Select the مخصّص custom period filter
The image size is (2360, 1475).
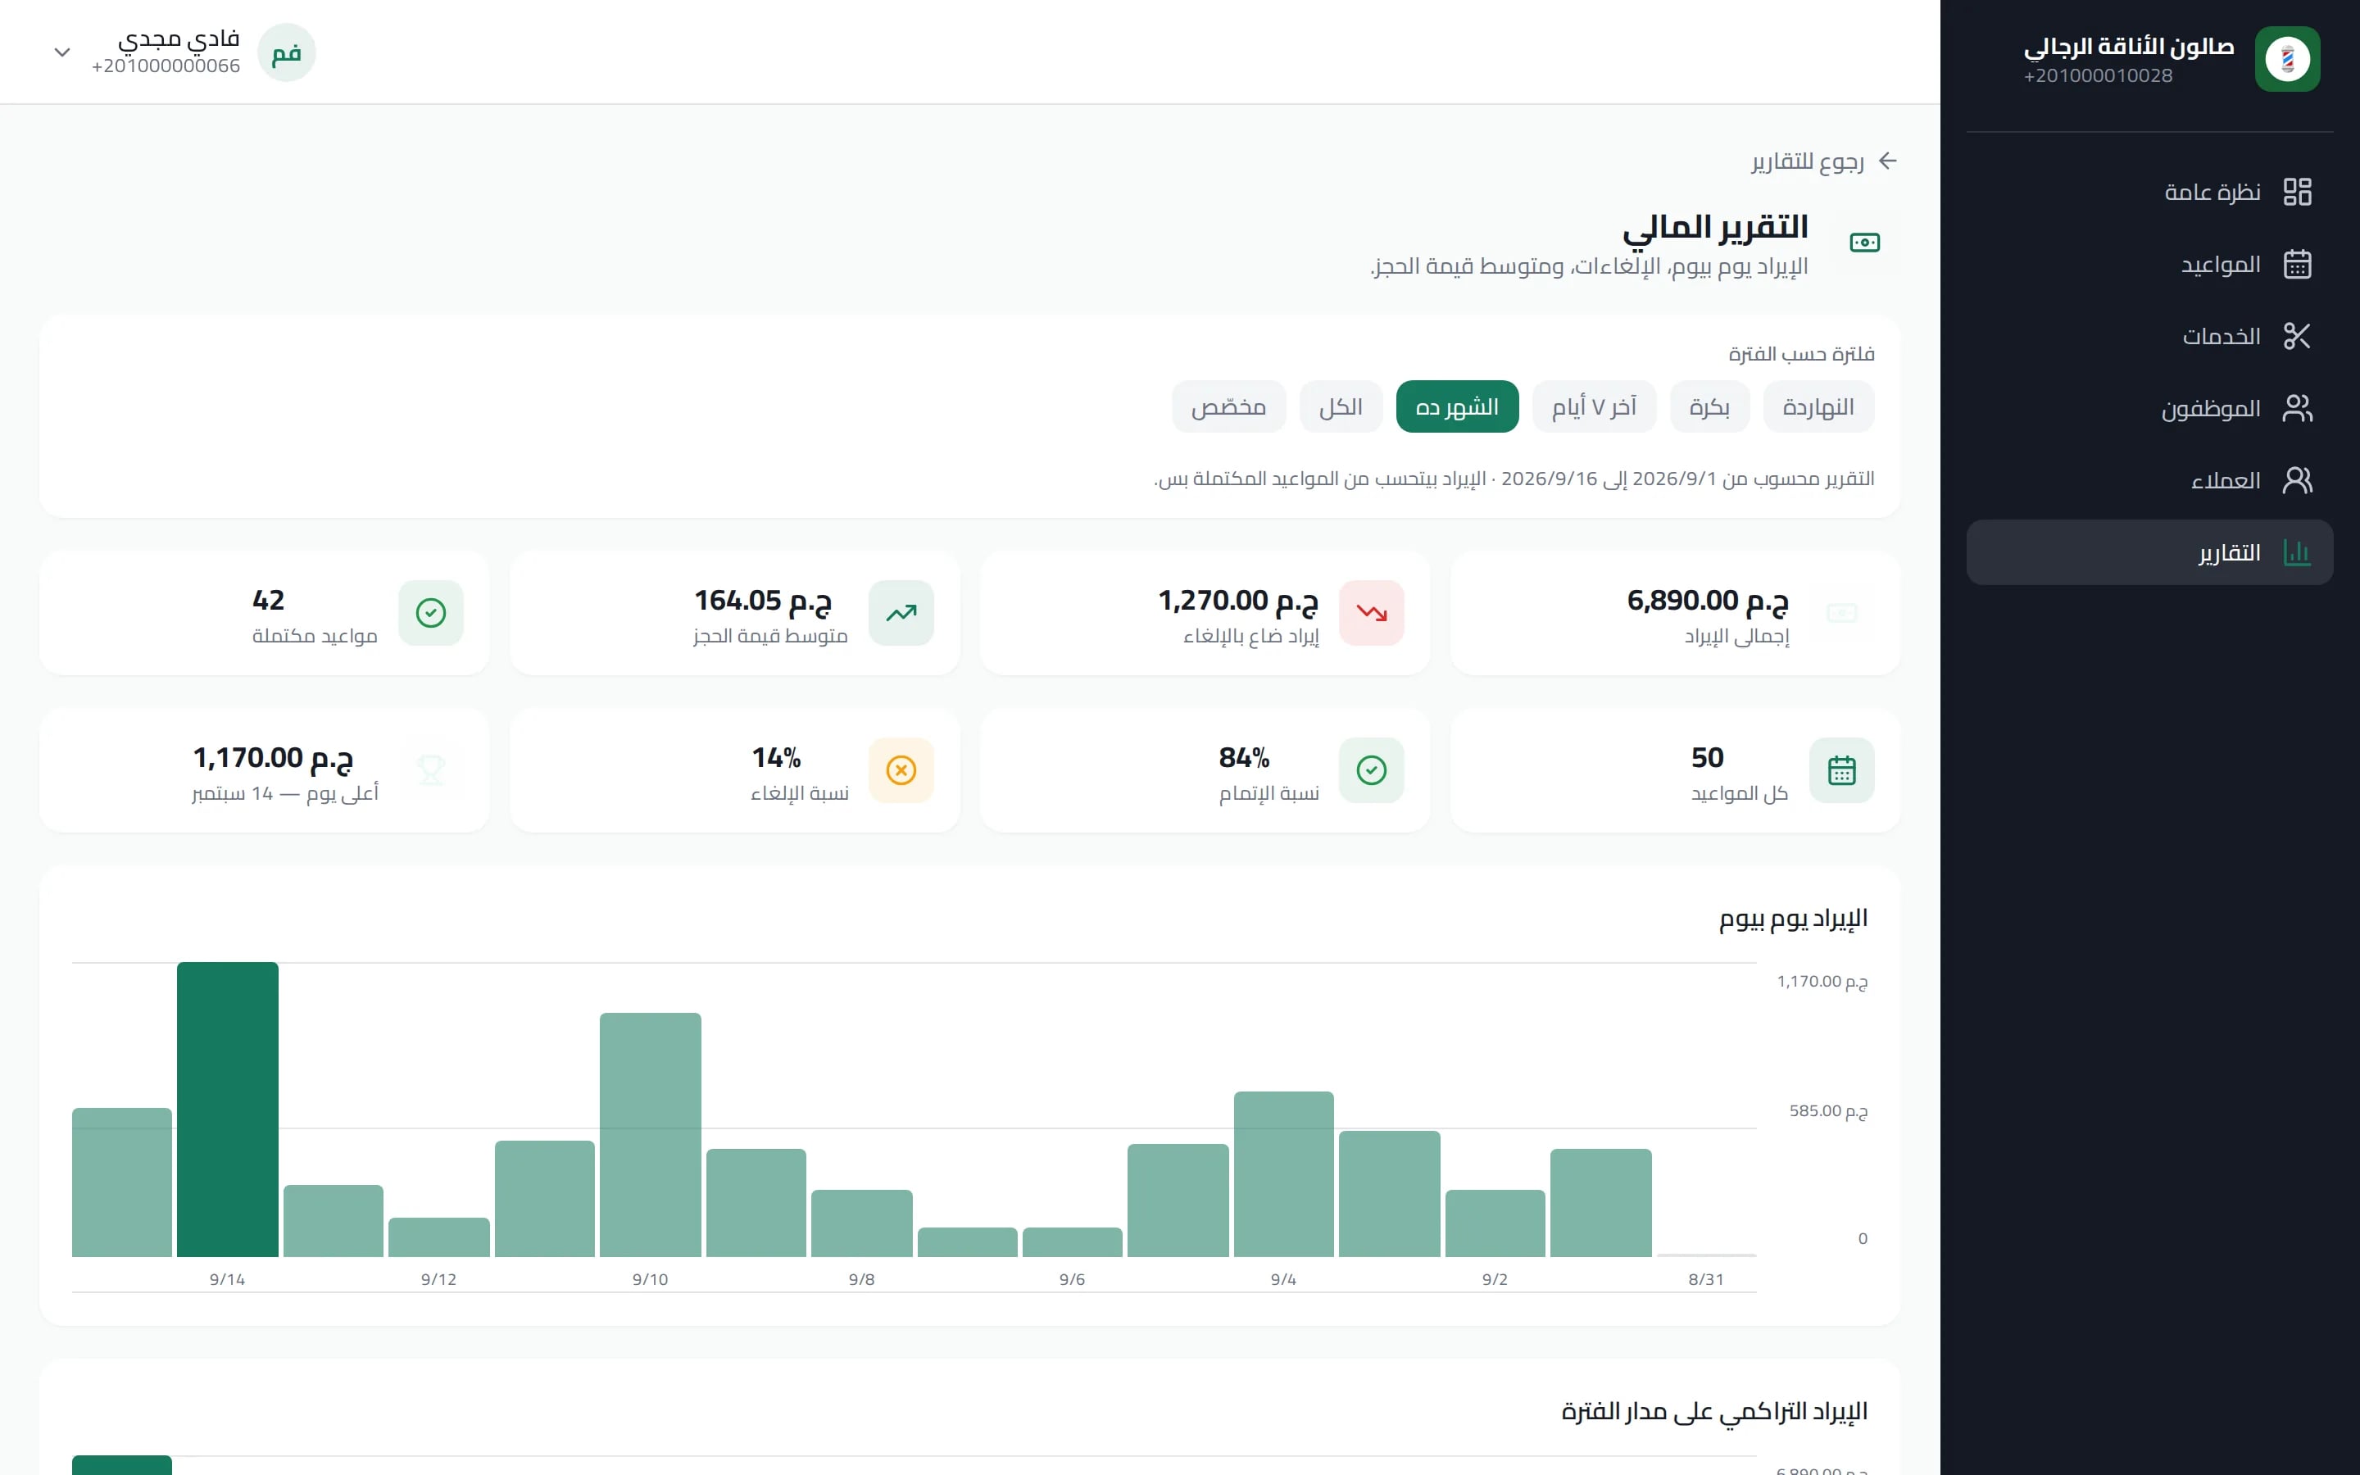click(x=1229, y=406)
